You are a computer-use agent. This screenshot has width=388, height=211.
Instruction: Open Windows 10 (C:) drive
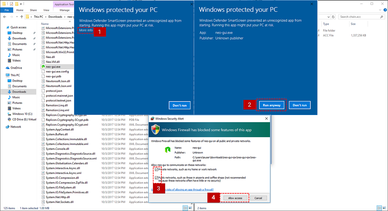pos(22,114)
